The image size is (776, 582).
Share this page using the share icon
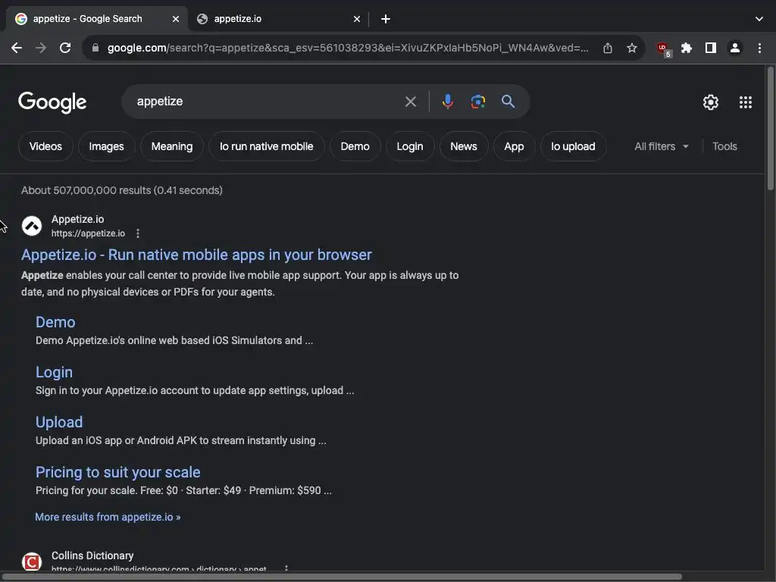[x=608, y=48]
